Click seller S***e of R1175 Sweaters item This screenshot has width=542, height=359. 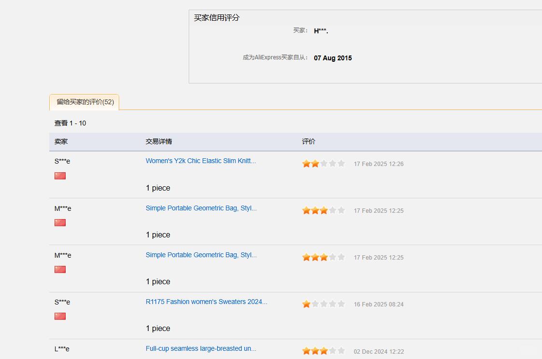pyautogui.click(x=62, y=302)
